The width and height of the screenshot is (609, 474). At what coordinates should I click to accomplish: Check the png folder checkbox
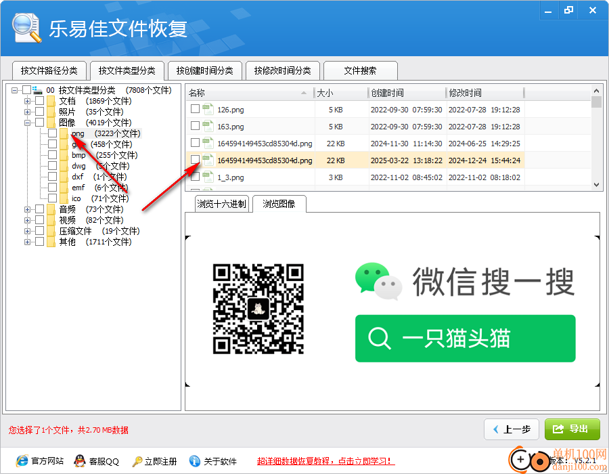pyautogui.click(x=52, y=133)
